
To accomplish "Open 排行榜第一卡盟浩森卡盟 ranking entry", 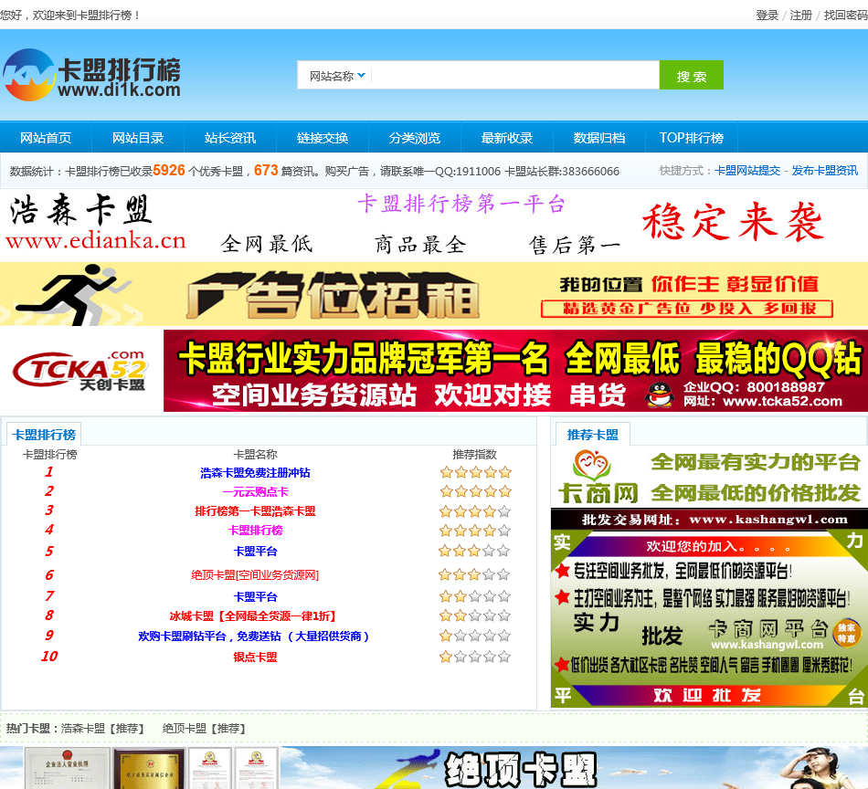I will [255, 511].
